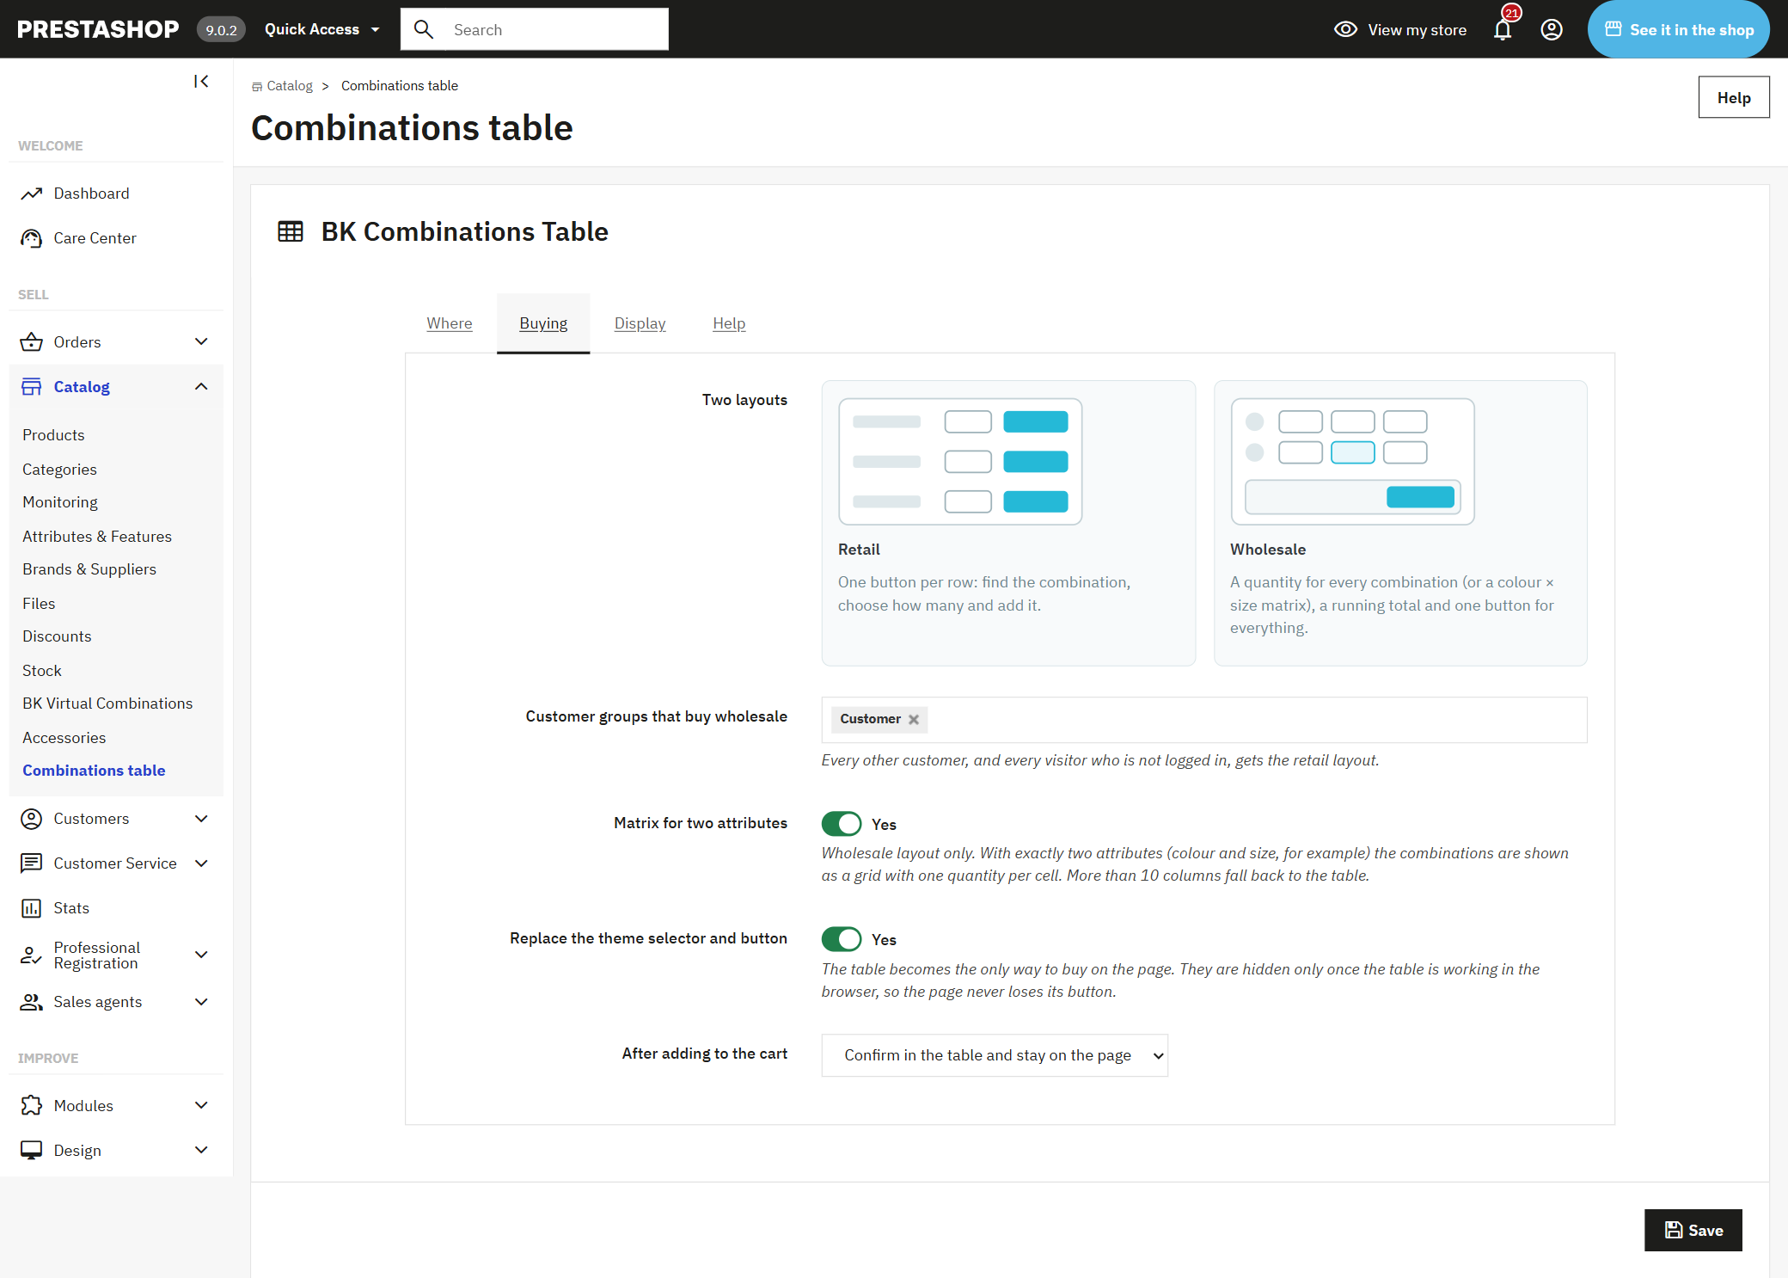Click the Design monitor icon

[32, 1151]
